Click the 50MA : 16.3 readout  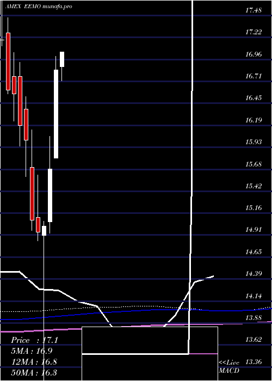34,372
